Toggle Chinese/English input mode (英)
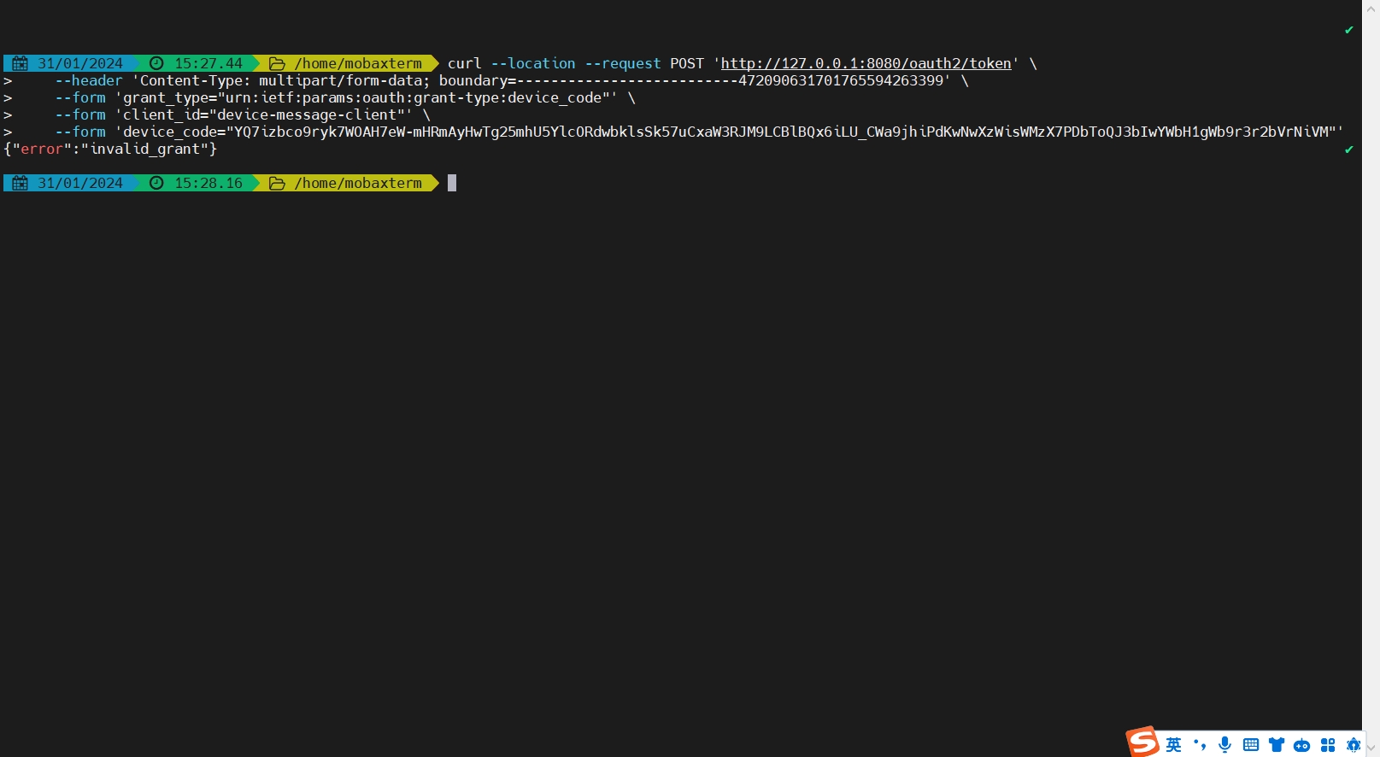The width and height of the screenshot is (1380, 757). 1174,745
